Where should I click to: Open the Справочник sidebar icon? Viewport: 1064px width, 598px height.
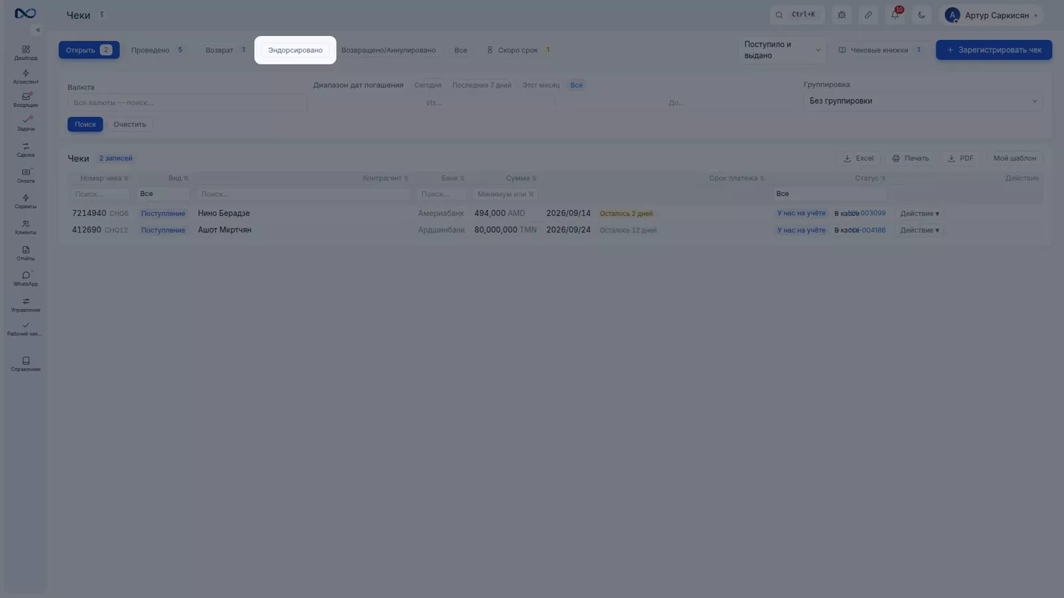(25, 363)
